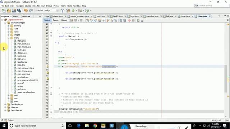Collapse the menu package in Projects tree
Viewport: 230px width, 129px height.
click(9, 38)
